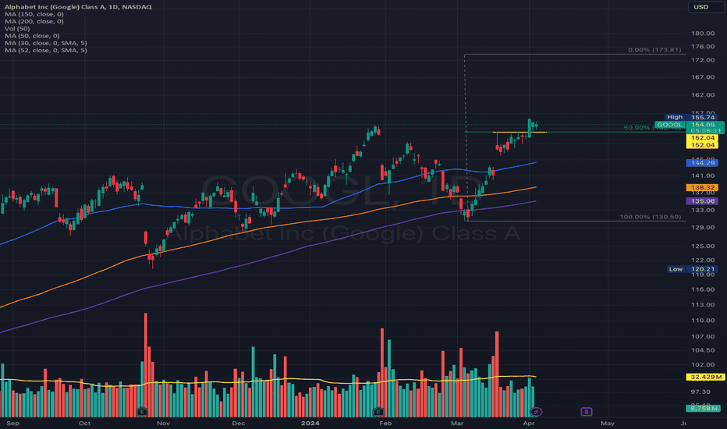Click the May label on the time axis
The image size is (727, 429).
click(x=608, y=424)
